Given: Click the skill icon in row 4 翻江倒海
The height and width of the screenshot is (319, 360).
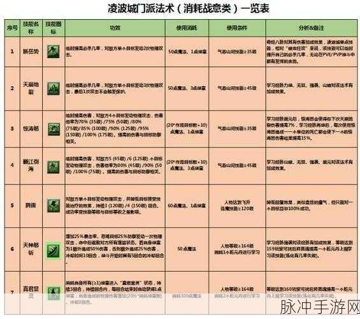Looking at the screenshot, I should 54,167.
